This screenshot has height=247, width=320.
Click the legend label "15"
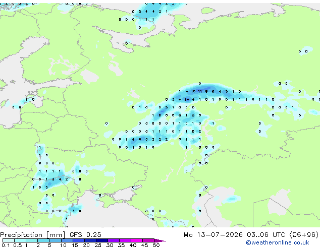75,245
